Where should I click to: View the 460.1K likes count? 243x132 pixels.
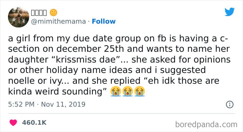[x=34, y=123]
